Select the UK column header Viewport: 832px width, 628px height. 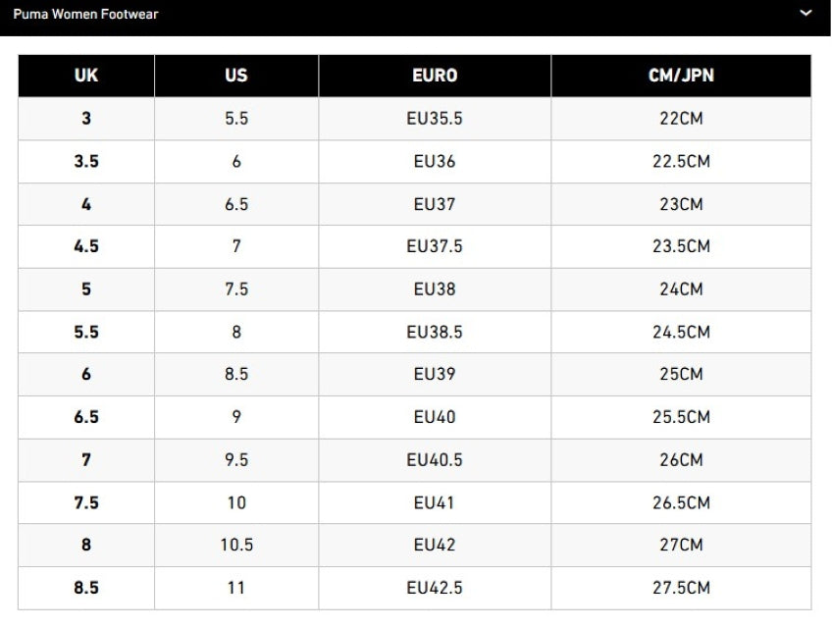86,76
